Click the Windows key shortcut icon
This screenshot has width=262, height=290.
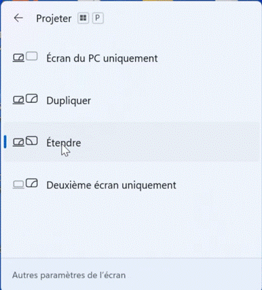point(83,18)
